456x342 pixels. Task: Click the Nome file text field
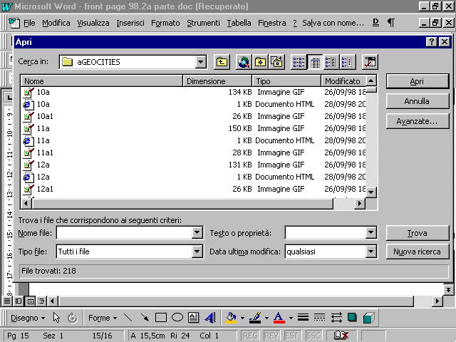pos(124,233)
